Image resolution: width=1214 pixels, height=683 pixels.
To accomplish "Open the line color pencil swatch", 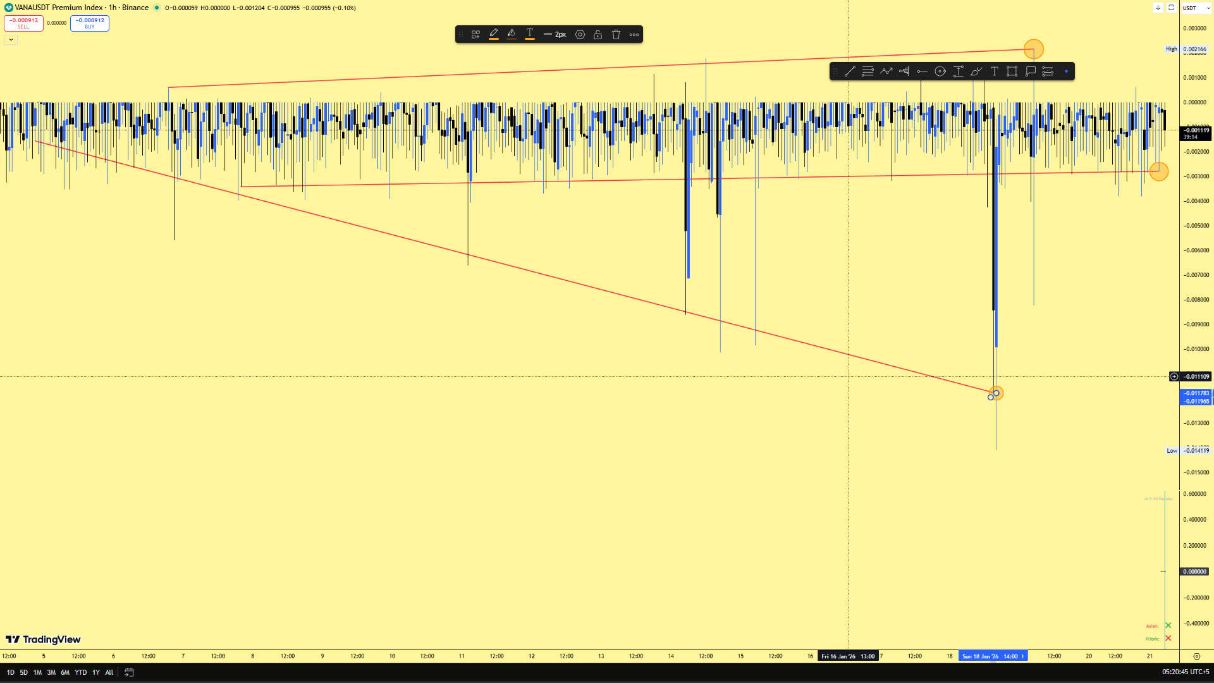I will (493, 34).
